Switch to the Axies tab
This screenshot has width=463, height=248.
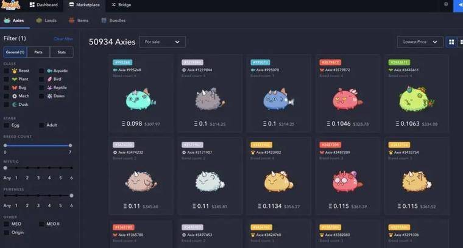14,20
